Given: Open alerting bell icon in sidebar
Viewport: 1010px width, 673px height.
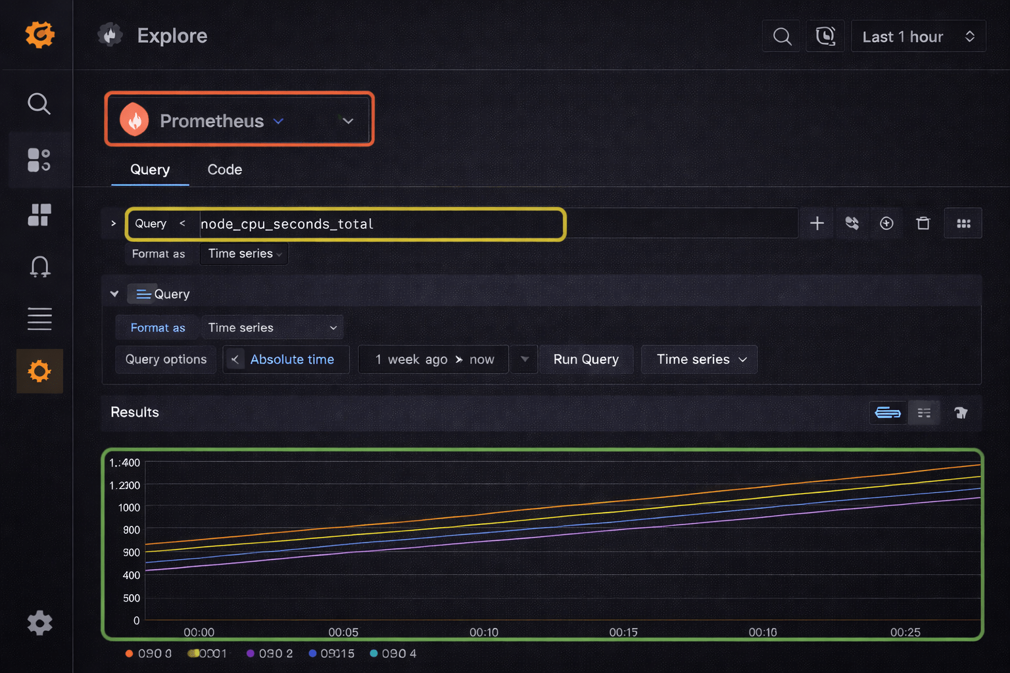Looking at the screenshot, I should tap(39, 266).
